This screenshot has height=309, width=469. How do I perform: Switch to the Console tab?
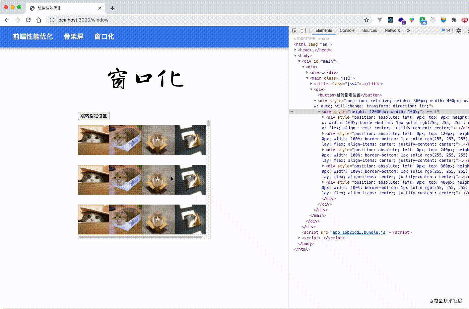347,31
